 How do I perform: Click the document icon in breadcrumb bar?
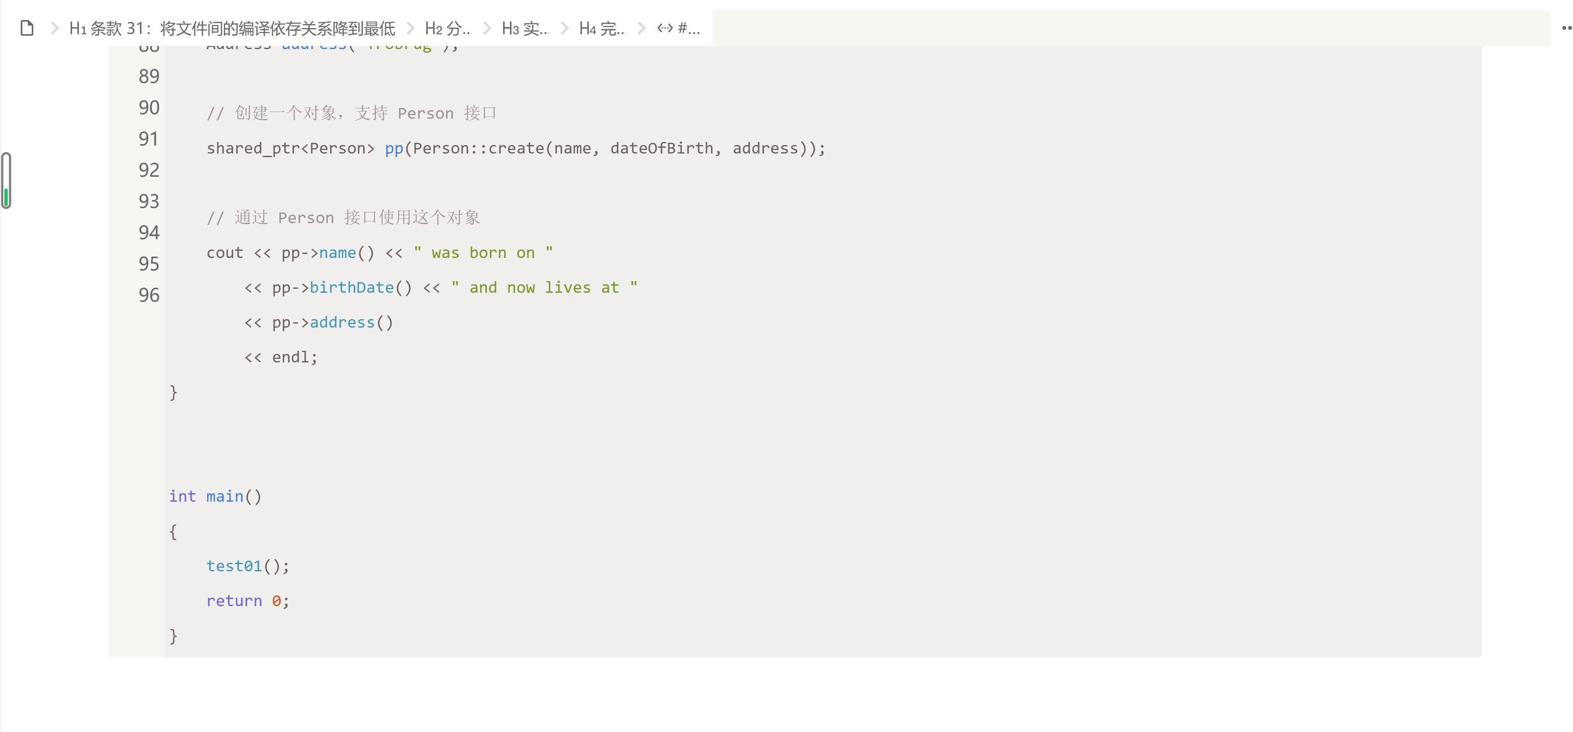[27, 28]
